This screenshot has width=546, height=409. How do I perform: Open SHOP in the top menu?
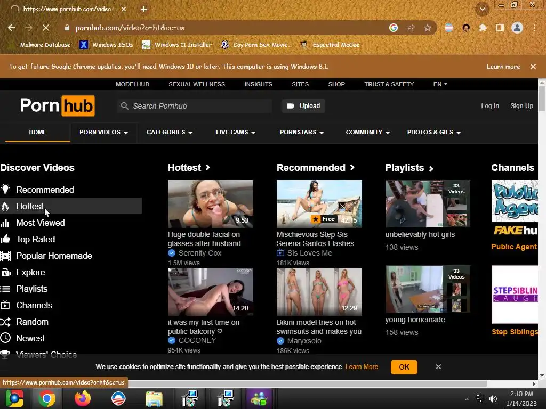pyautogui.click(x=336, y=84)
